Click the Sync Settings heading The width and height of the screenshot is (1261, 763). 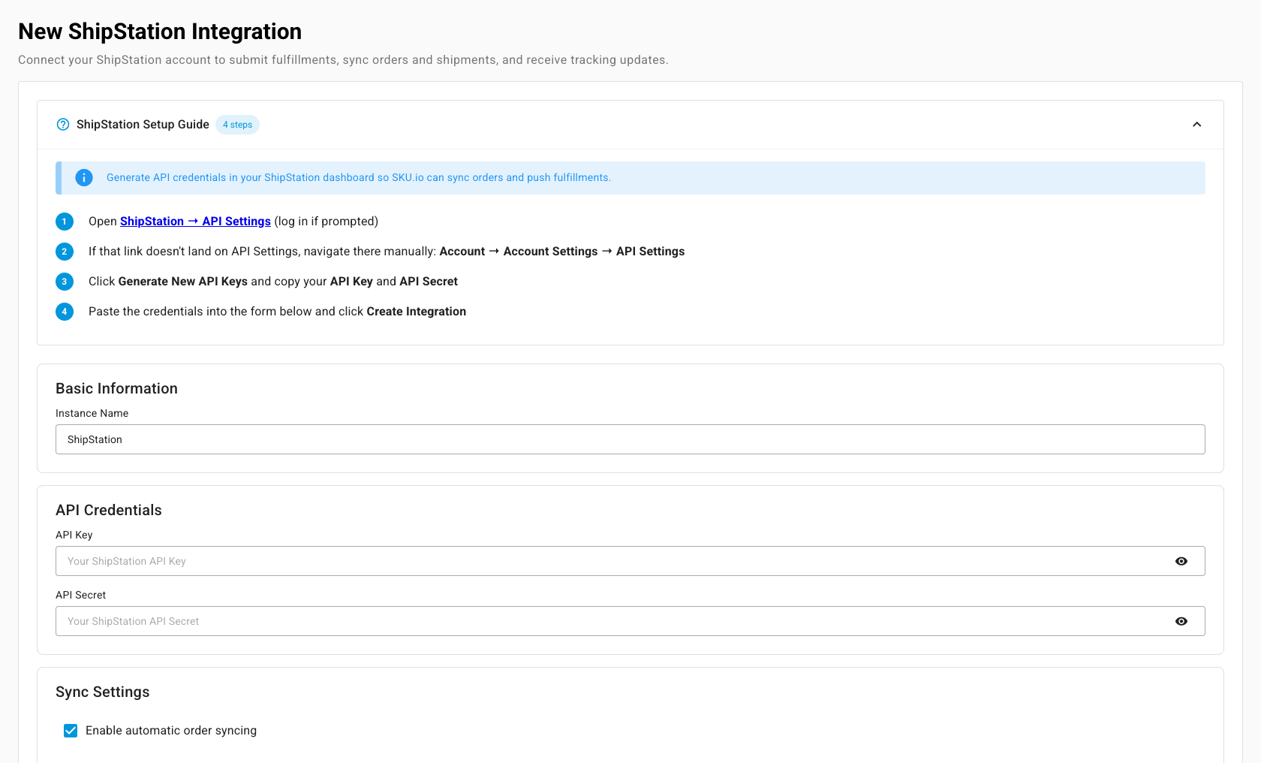click(x=103, y=692)
